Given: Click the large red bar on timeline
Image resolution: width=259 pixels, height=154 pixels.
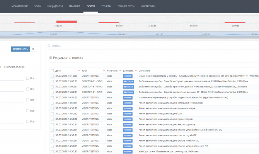Looking at the screenshot, I should pyautogui.click(x=66, y=22).
